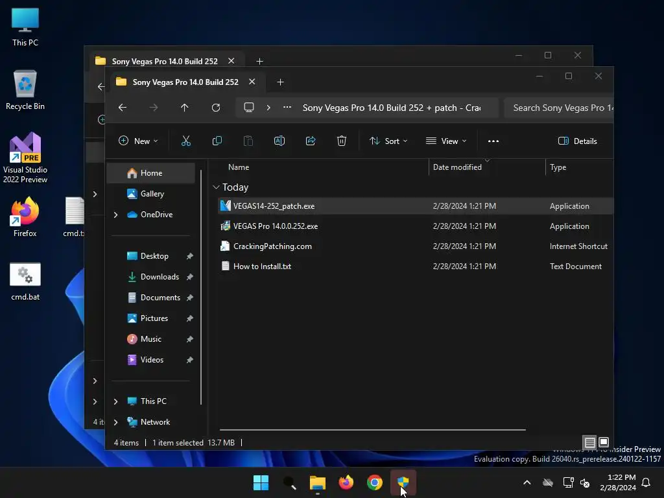This screenshot has width=664, height=498.
Task: Open pinned Music folder
Action: pyautogui.click(x=151, y=338)
